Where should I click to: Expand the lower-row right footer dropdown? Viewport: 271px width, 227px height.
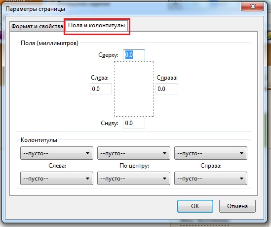pos(211,179)
